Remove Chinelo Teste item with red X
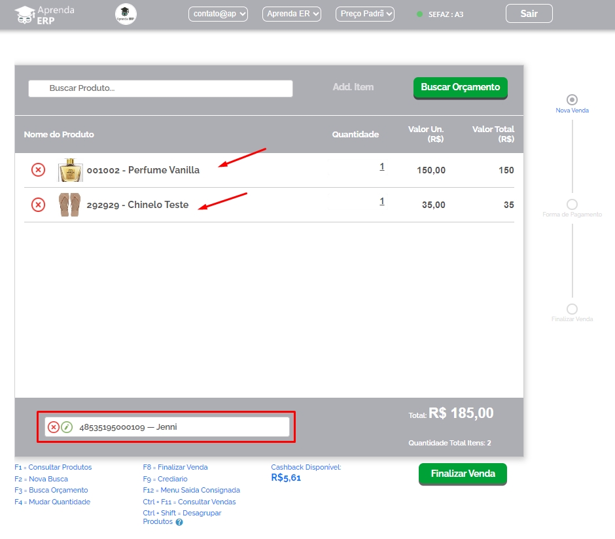The width and height of the screenshot is (615, 539). click(39, 205)
